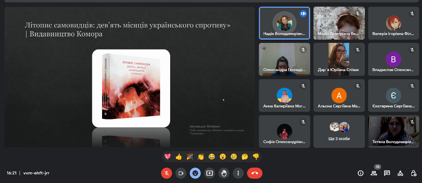The height and width of the screenshot is (183, 422).
Task: Click the muted mic icon on Анна's tile
Action: point(303,86)
